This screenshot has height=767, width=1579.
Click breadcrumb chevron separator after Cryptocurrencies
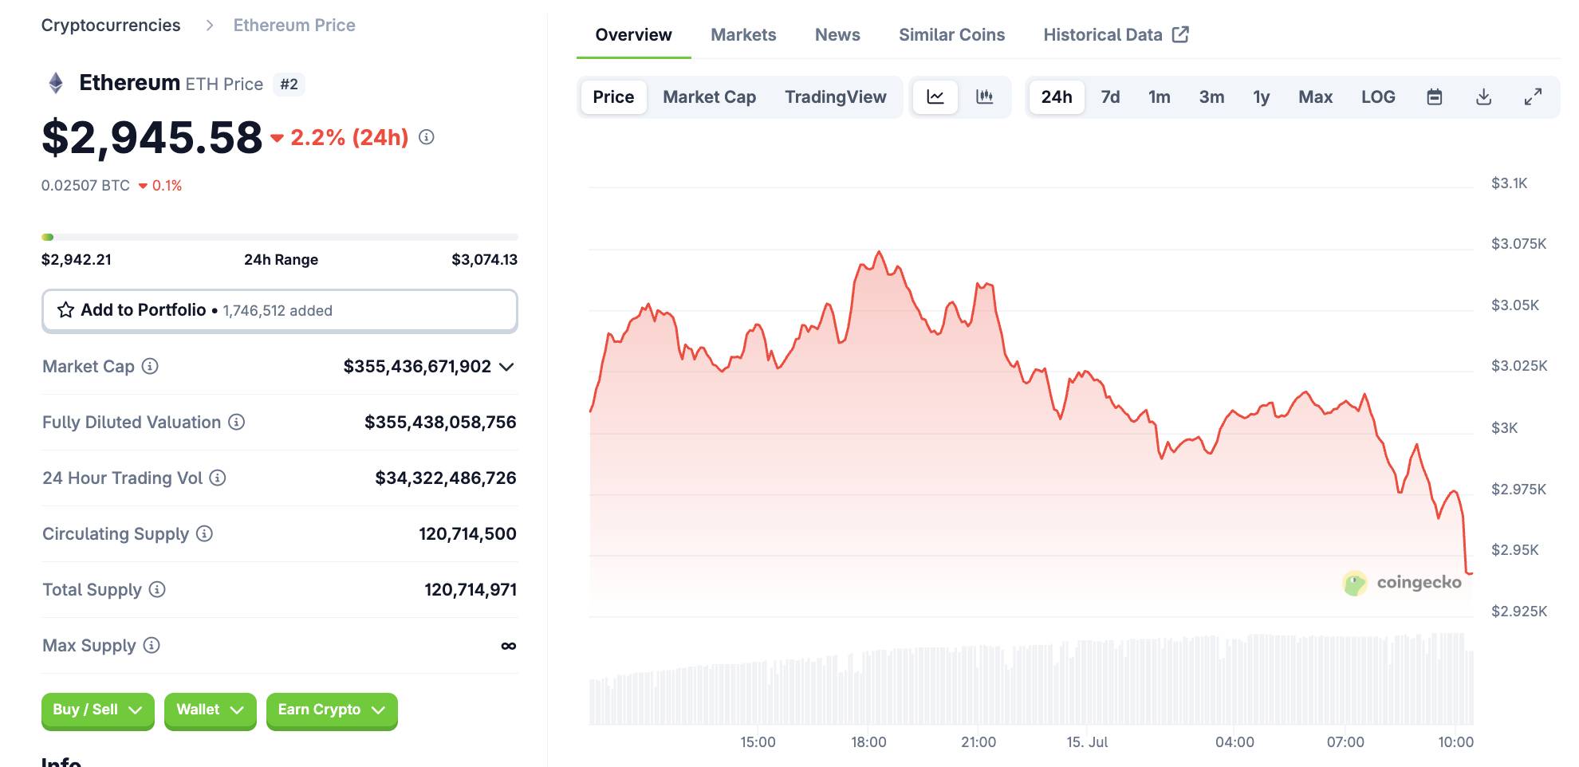pos(209,26)
